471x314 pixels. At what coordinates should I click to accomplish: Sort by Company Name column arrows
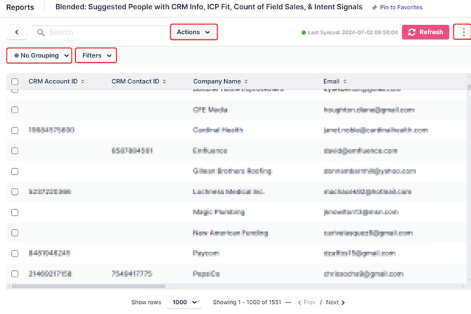(246, 81)
